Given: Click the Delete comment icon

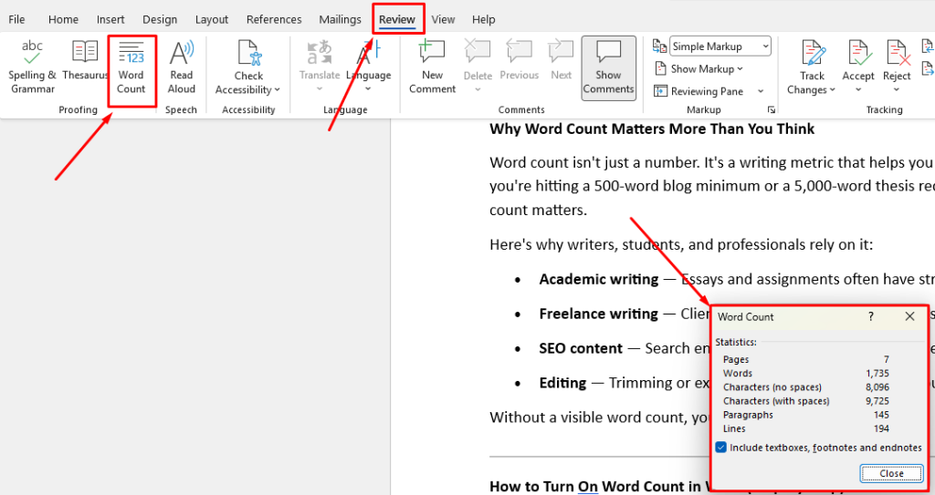Looking at the screenshot, I should pyautogui.click(x=478, y=53).
